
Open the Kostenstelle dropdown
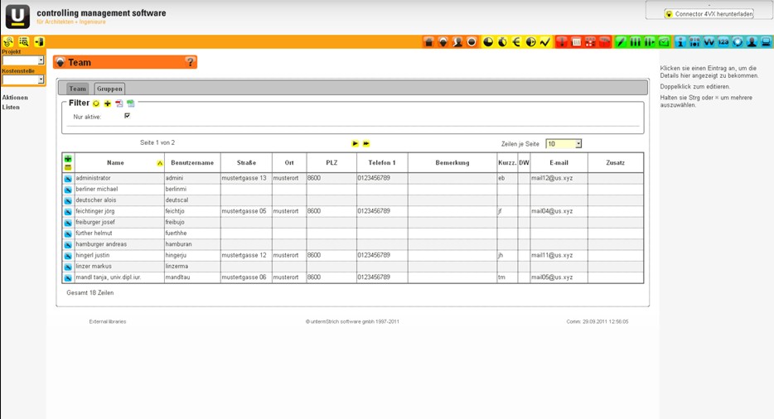click(x=23, y=79)
